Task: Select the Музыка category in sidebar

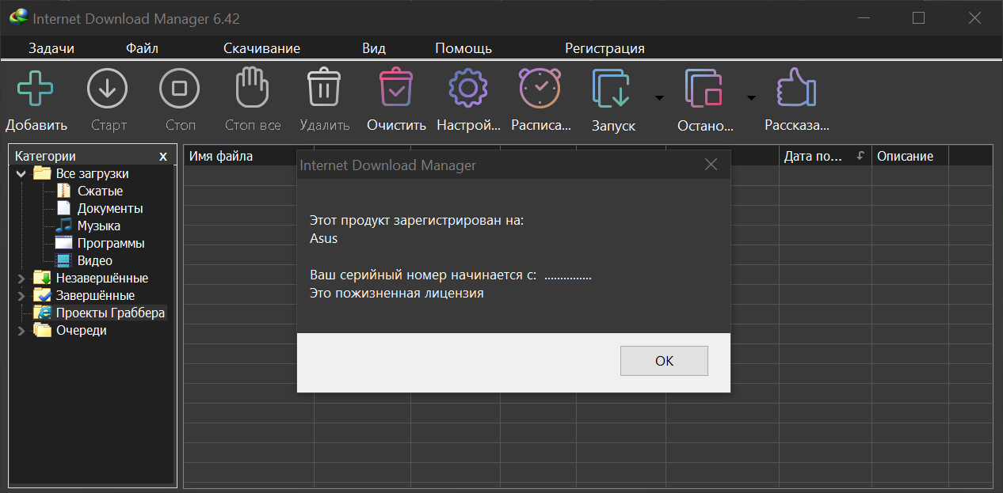Action: (x=98, y=226)
